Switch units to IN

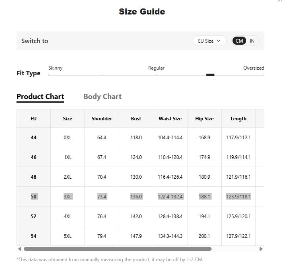coord(252,41)
